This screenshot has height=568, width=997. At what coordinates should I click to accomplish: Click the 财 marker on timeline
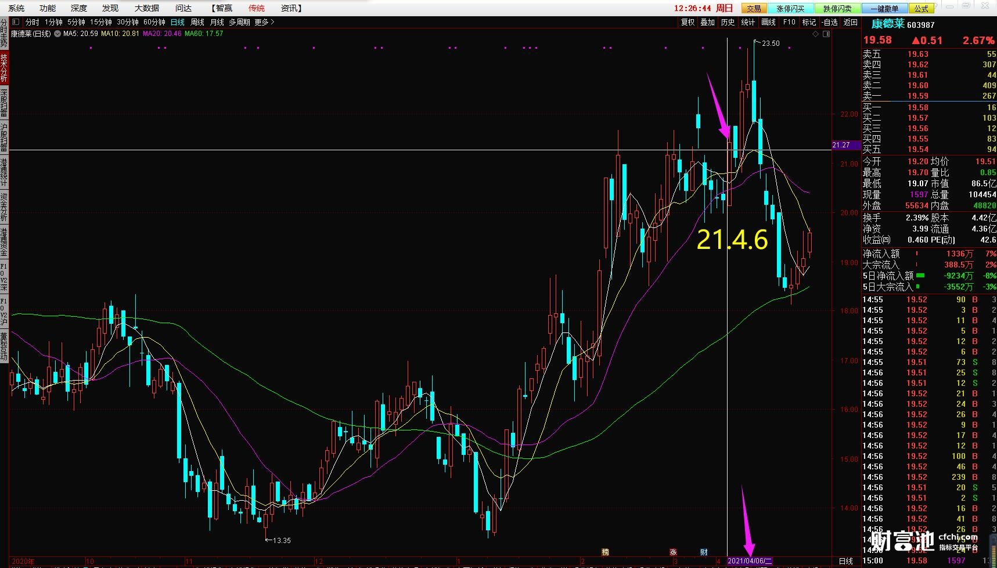[x=704, y=552]
